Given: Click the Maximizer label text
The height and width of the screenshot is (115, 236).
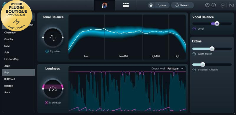Looking at the screenshot, I should click(55, 103).
